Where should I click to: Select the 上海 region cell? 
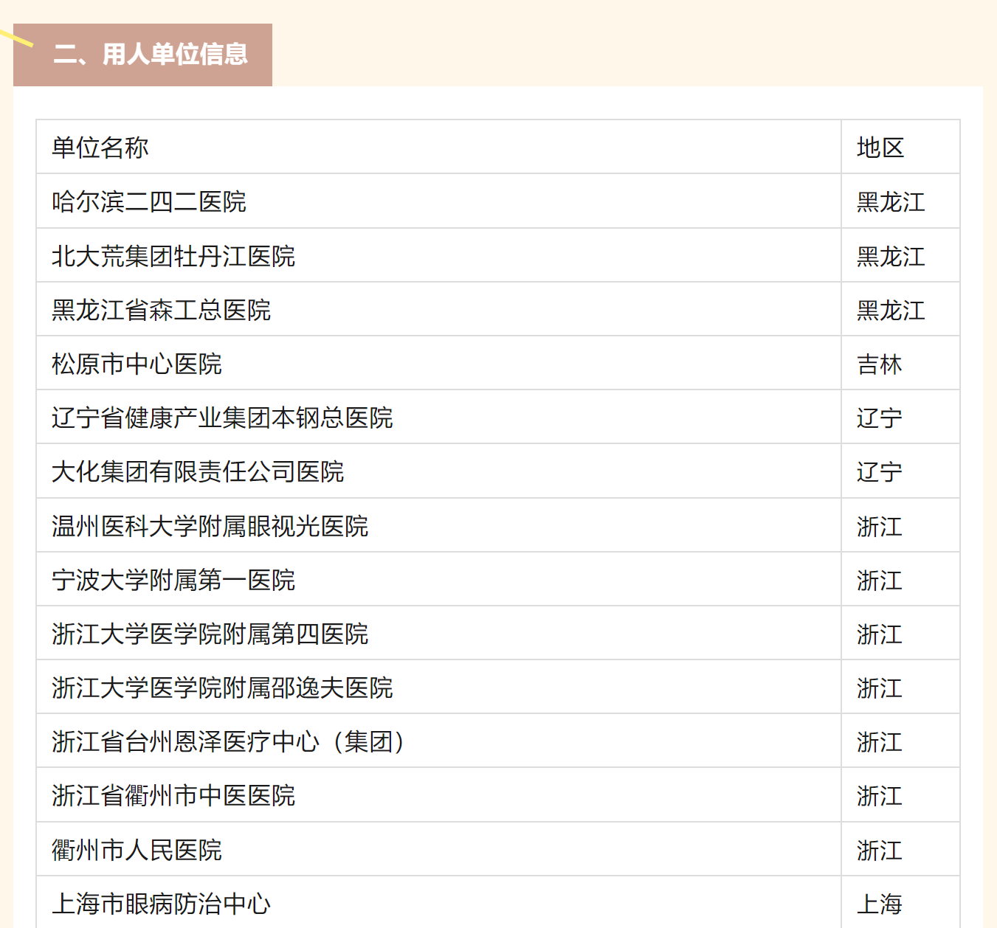880,904
